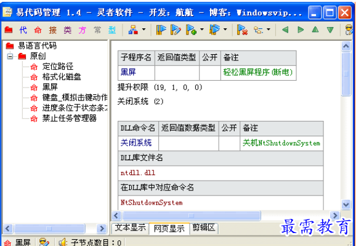Open the dropdown beside stacked flags icon

(225, 30)
